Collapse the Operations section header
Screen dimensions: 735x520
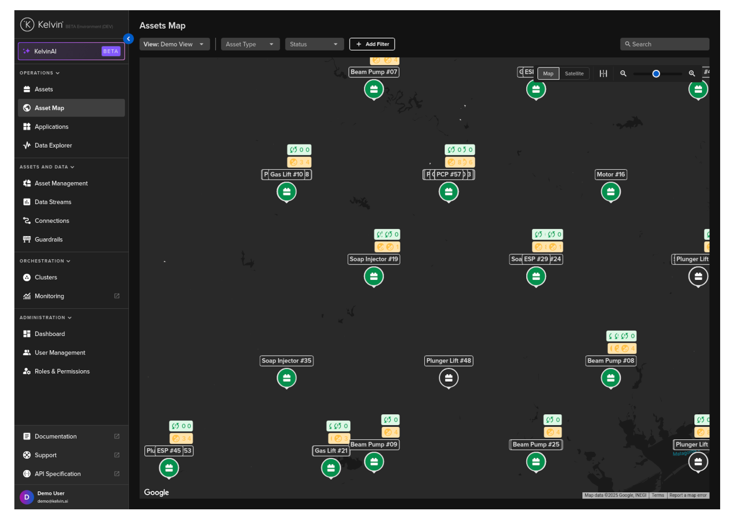[39, 73]
